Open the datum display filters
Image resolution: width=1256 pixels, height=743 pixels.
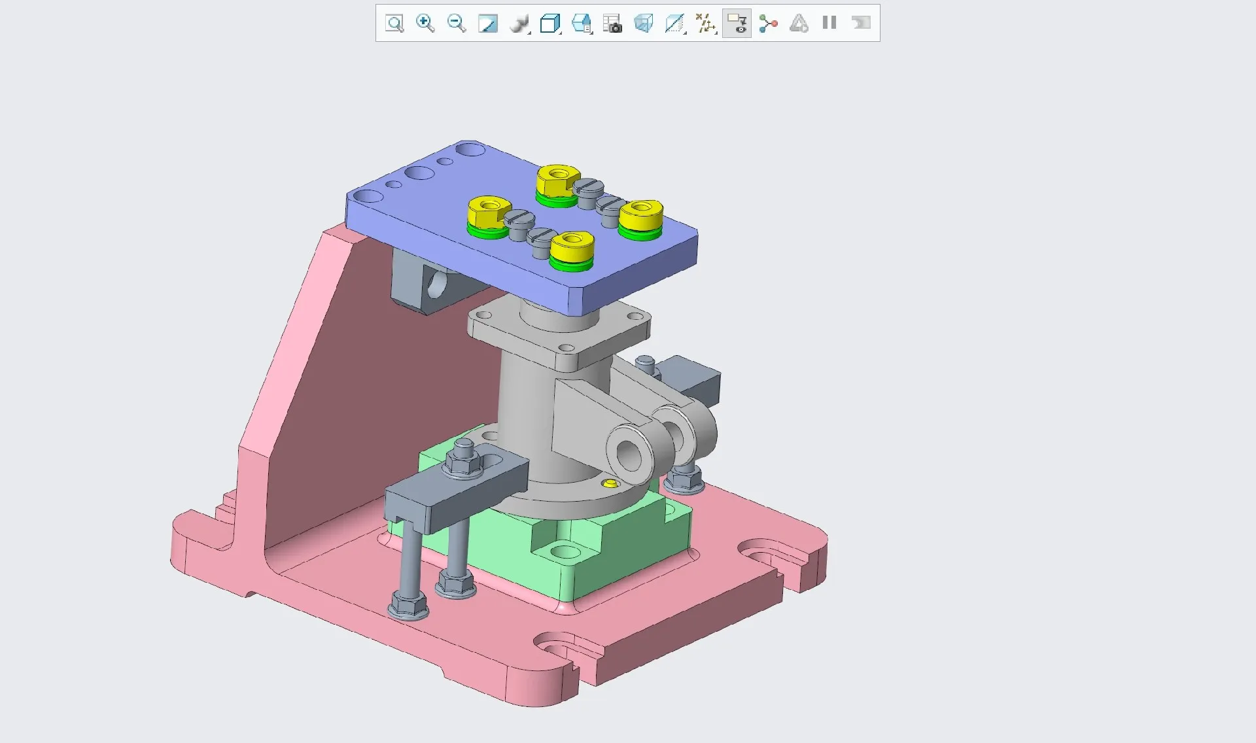(706, 24)
